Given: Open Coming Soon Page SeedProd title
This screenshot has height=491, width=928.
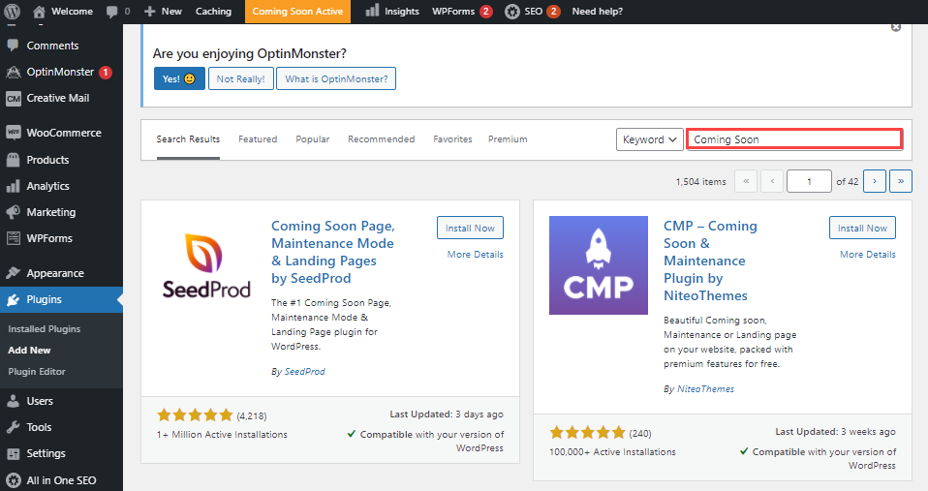Looking at the screenshot, I should coord(332,252).
